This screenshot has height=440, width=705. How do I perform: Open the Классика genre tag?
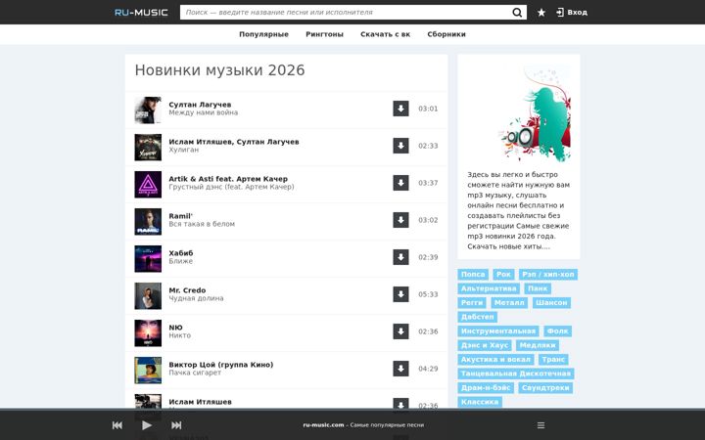pos(480,402)
